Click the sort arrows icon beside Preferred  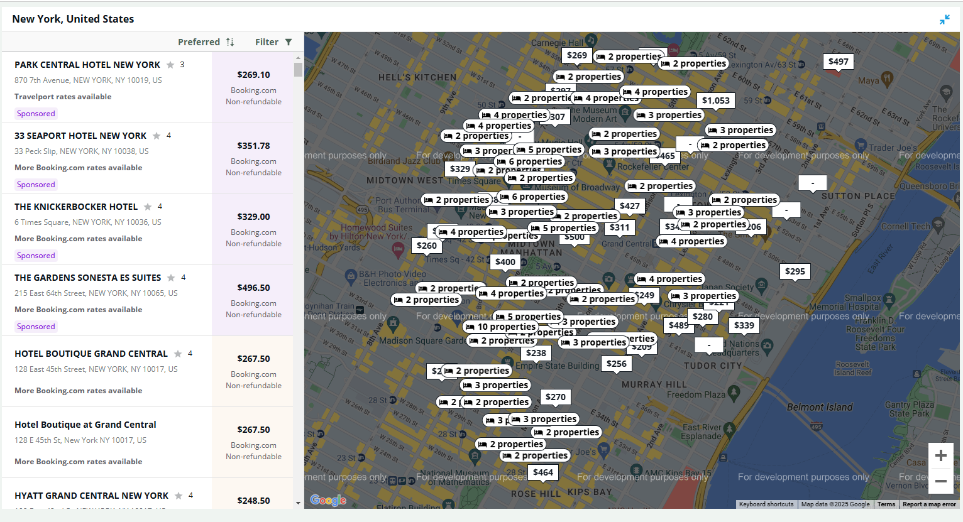point(230,42)
